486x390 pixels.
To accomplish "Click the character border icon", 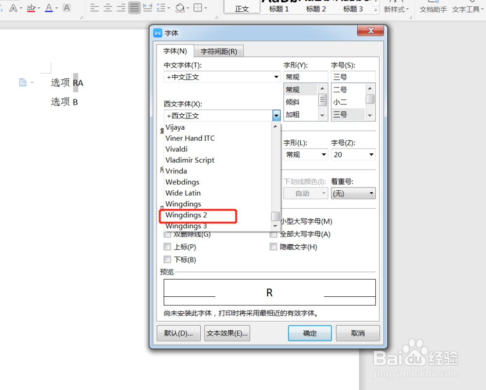I will tap(67, 8).
